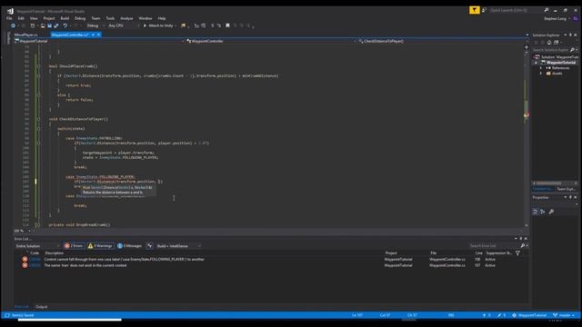The width and height of the screenshot is (582, 327).
Task: Switch to Output tab
Action: click(x=41, y=307)
